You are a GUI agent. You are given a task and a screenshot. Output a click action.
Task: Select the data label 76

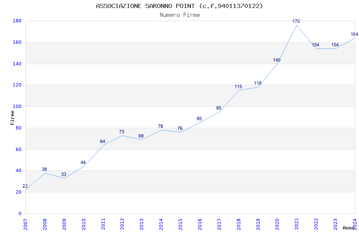pos(180,129)
